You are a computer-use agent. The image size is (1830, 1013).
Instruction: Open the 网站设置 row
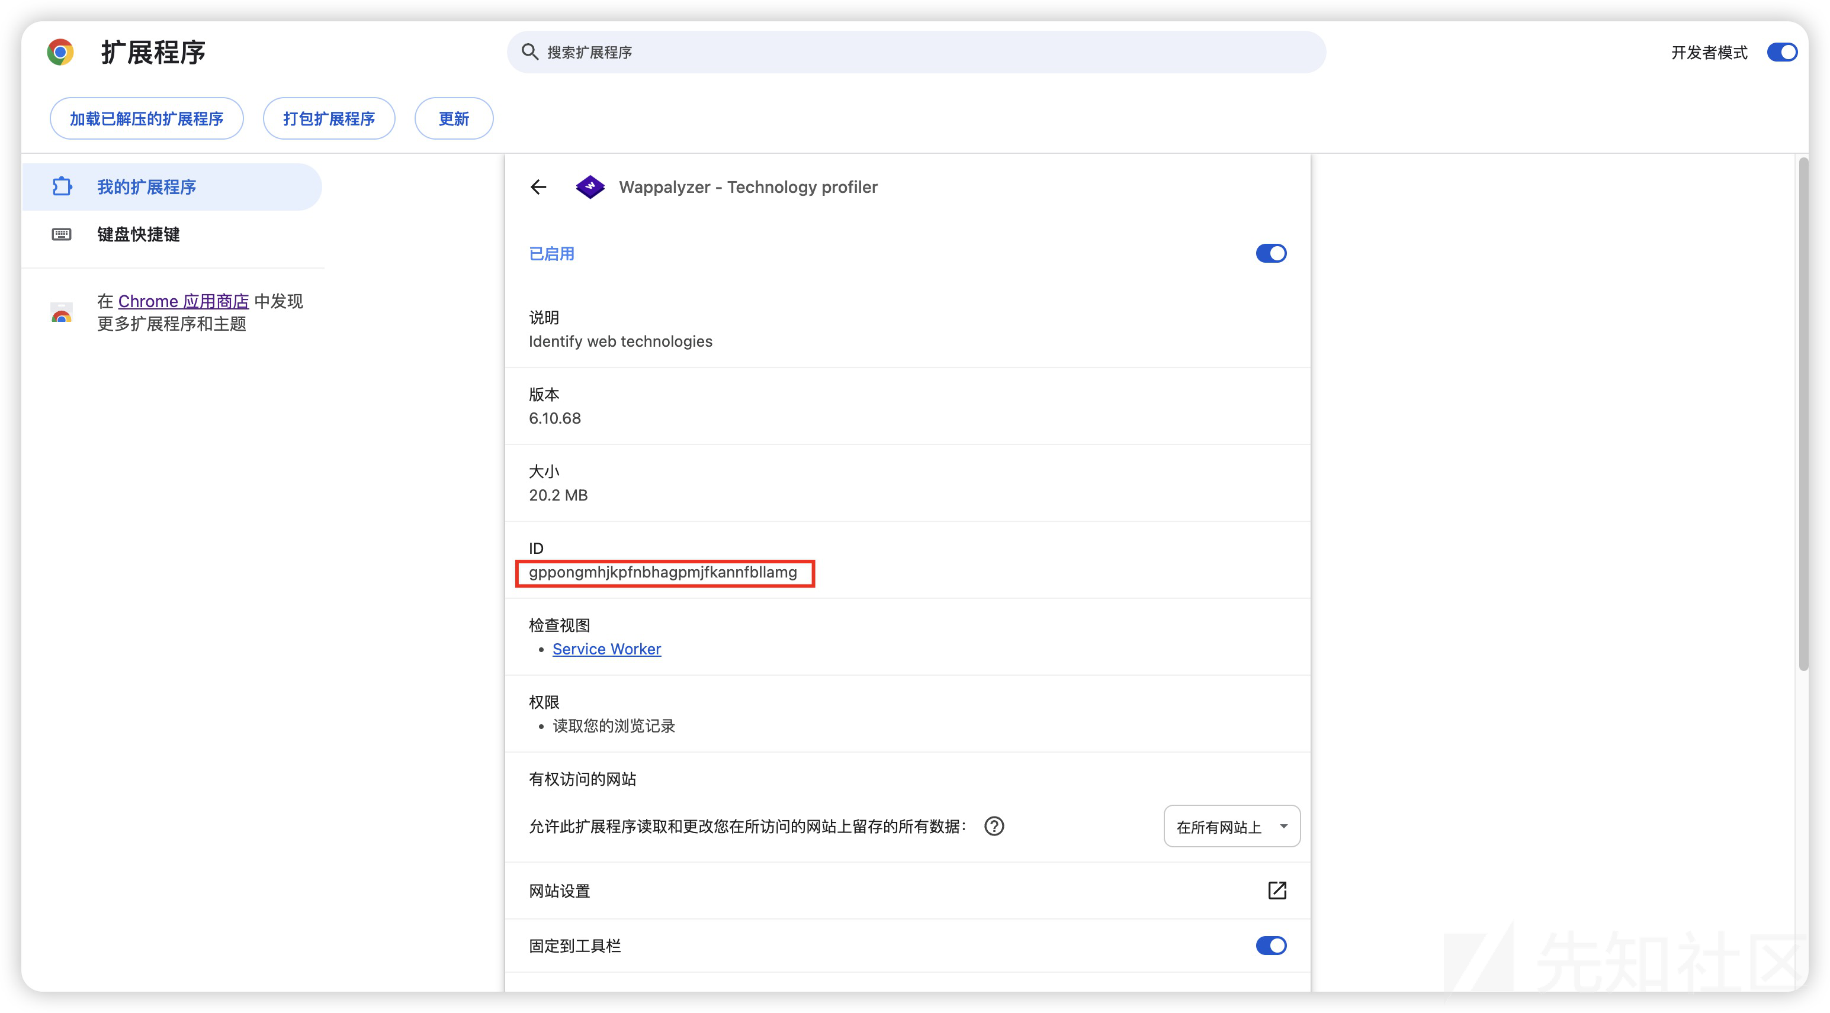coord(907,890)
